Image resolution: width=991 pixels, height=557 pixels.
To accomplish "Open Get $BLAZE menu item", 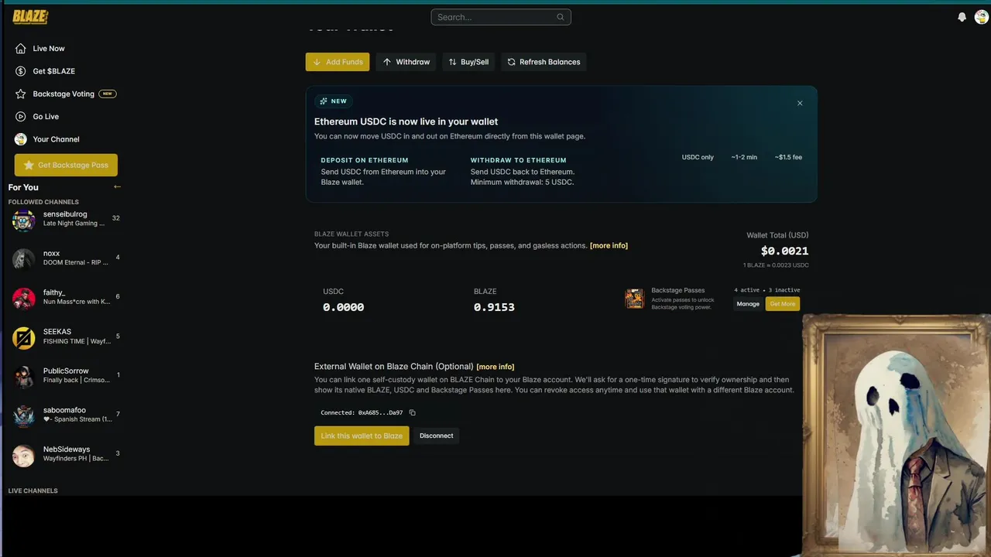I will click(54, 71).
